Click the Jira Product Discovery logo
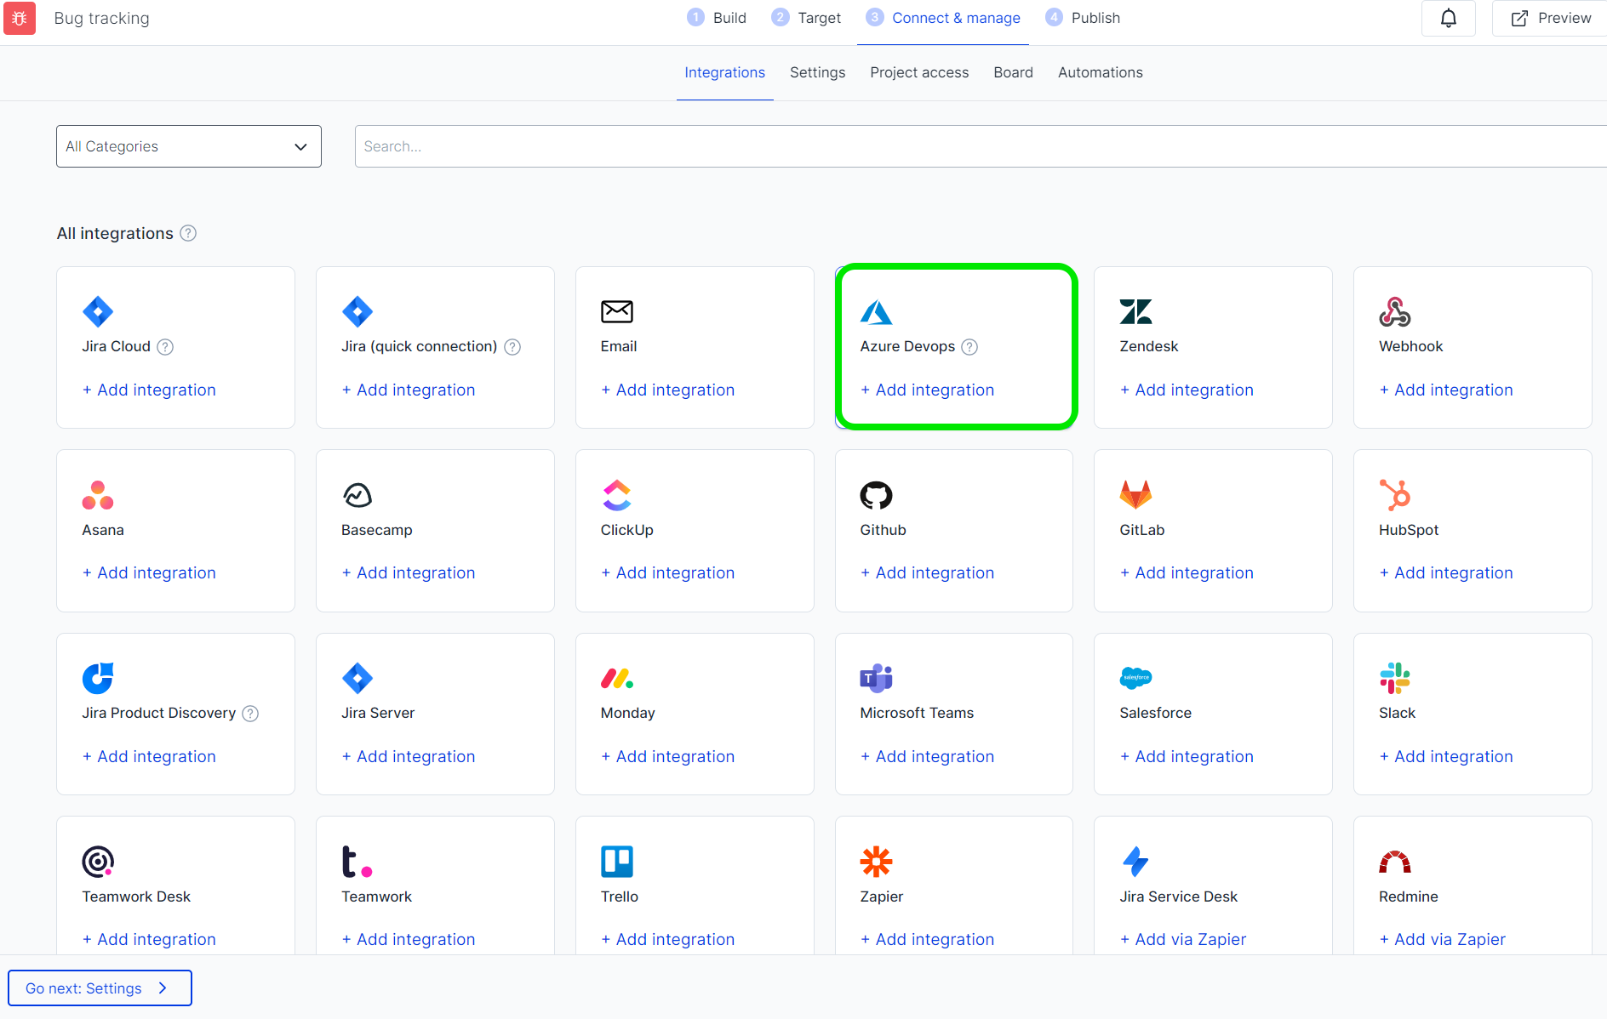 pos(98,678)
